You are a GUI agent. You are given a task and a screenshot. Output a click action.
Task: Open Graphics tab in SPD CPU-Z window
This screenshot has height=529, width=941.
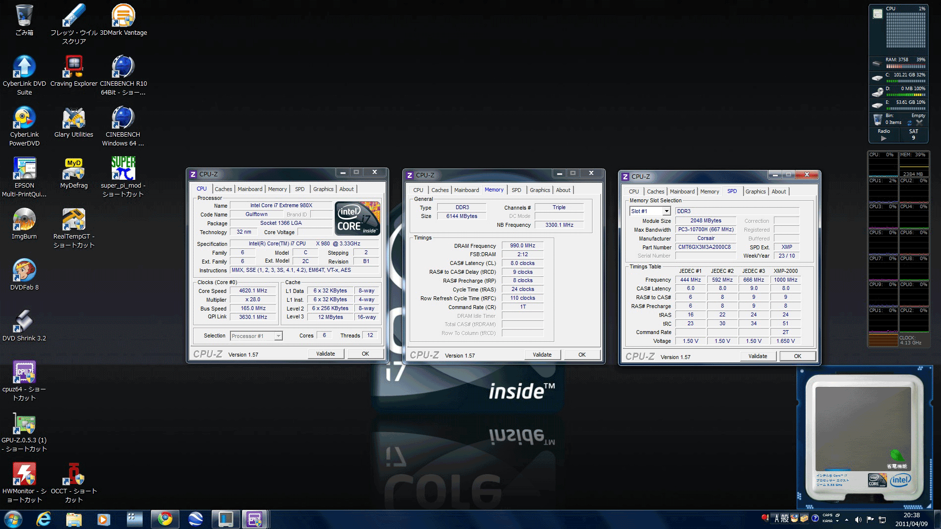(x=755, y=192)
